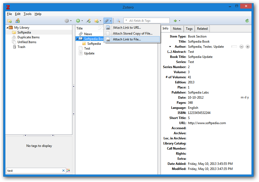
Task: Click the Update document icon
Action: click(81, 53)
